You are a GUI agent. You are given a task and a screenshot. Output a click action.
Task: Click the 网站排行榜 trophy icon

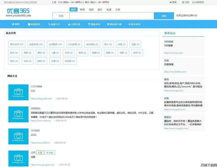coord(108,24)
